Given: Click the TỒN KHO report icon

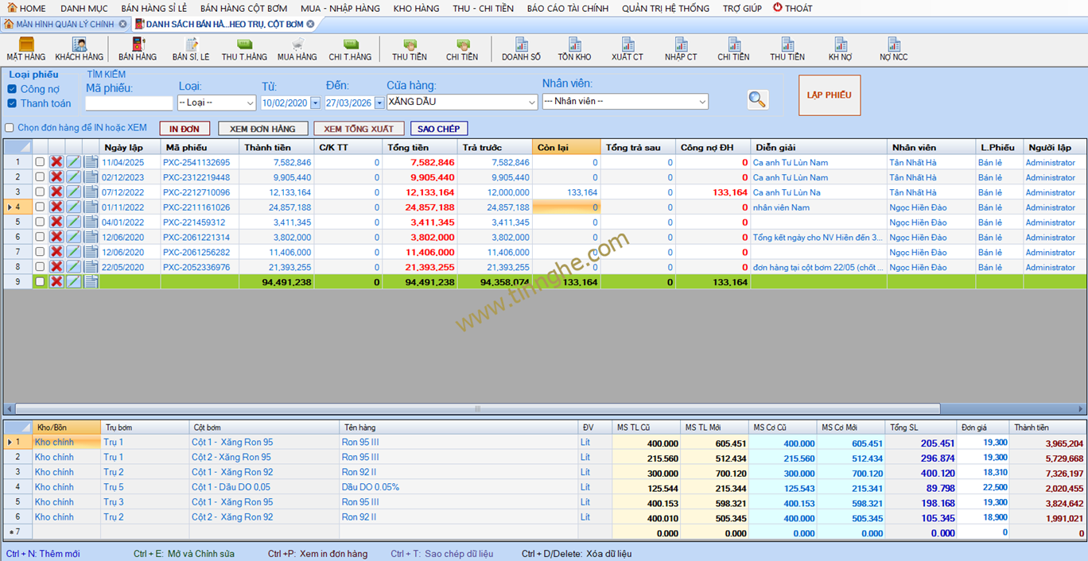Looking at the screenshot, I should coord(574,48).
